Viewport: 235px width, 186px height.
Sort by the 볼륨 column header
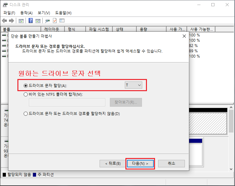tap(21, 29)
